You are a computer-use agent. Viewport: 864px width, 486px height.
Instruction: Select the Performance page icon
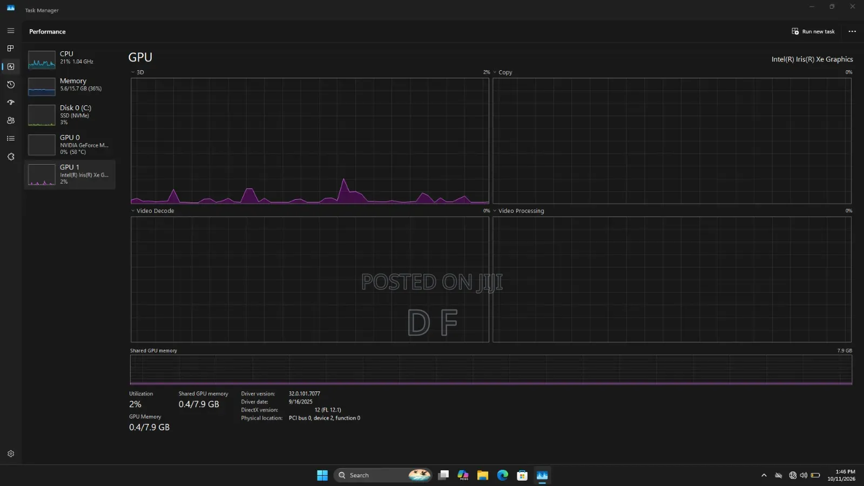point(11,66)
